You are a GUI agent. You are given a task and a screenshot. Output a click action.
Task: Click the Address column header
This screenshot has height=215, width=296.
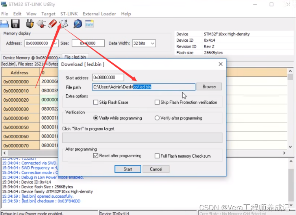(20, 73)
